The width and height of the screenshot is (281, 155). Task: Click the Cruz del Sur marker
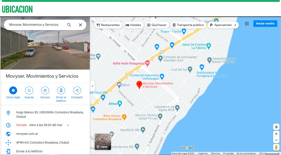[x=190, y=69]
